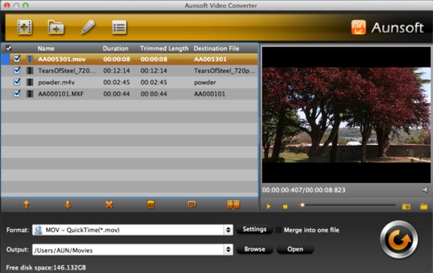Image resolution: width=433 pixels, height=273 pixels.
Task: Open the Format dropdown MOV - QuickTime
Action: (132, 230)
